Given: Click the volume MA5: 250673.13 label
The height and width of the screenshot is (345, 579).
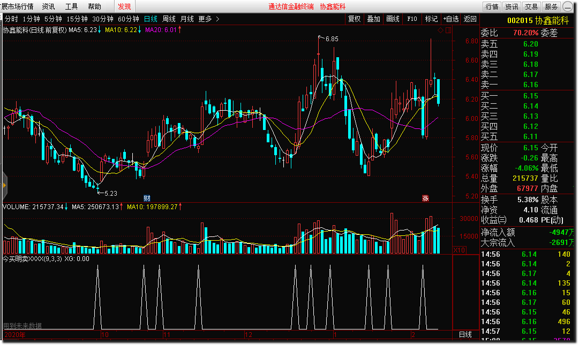Looking at the screenshot, I should pos(95,207).
